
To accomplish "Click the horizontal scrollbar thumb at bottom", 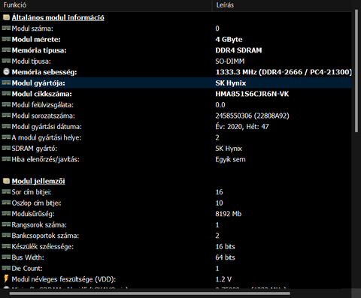I will click(150, 293).
